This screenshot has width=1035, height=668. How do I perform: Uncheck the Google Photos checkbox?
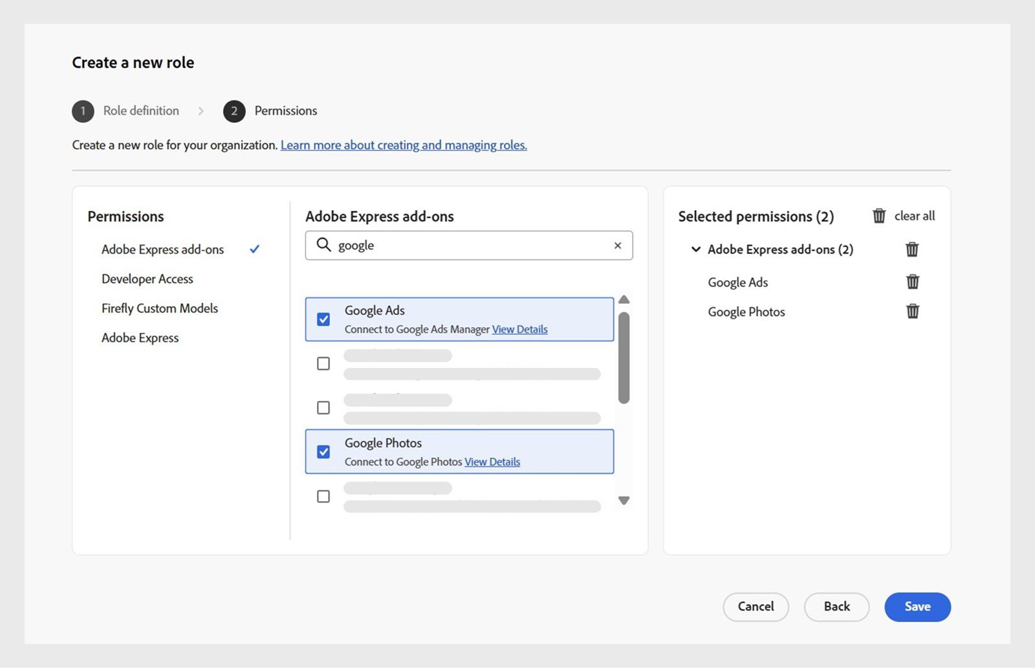(x=323, y=451)
